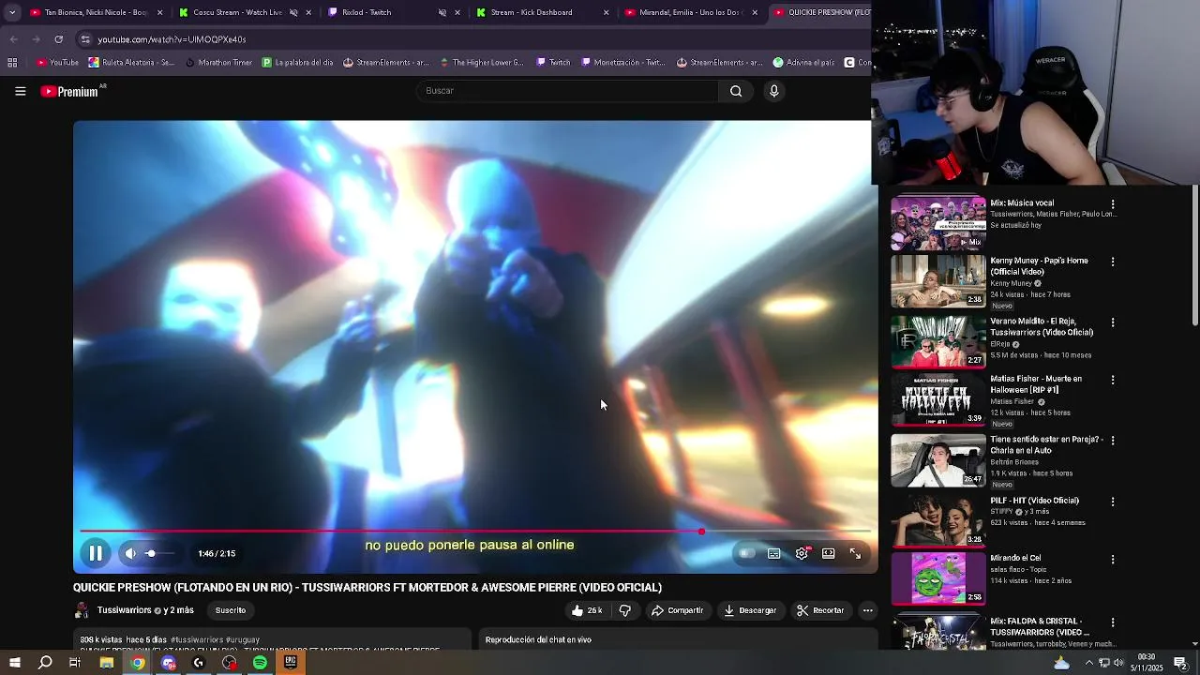Click Descargar download button
The width and height of the screenshot is (1200, 675).
point(750,610)
